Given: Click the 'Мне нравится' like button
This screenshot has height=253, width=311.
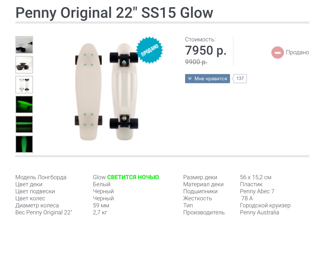Looking at the screenshot, I should click(x=207, y=78).
